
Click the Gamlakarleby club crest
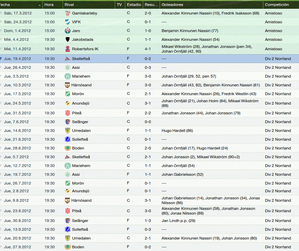coord(67,13)
